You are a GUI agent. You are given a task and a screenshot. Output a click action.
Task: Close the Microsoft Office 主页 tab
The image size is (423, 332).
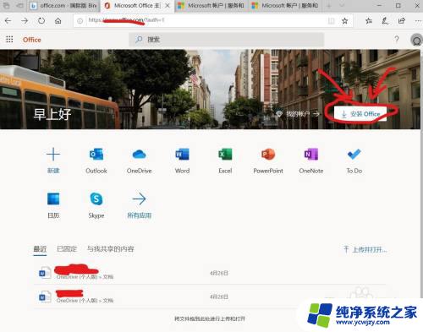168,5
